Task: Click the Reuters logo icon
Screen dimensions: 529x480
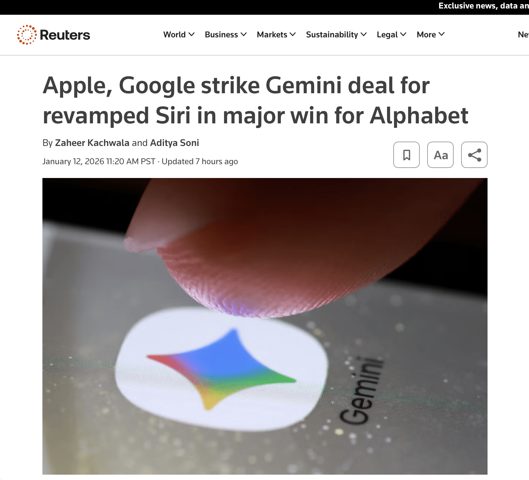Action: [27, 35]
